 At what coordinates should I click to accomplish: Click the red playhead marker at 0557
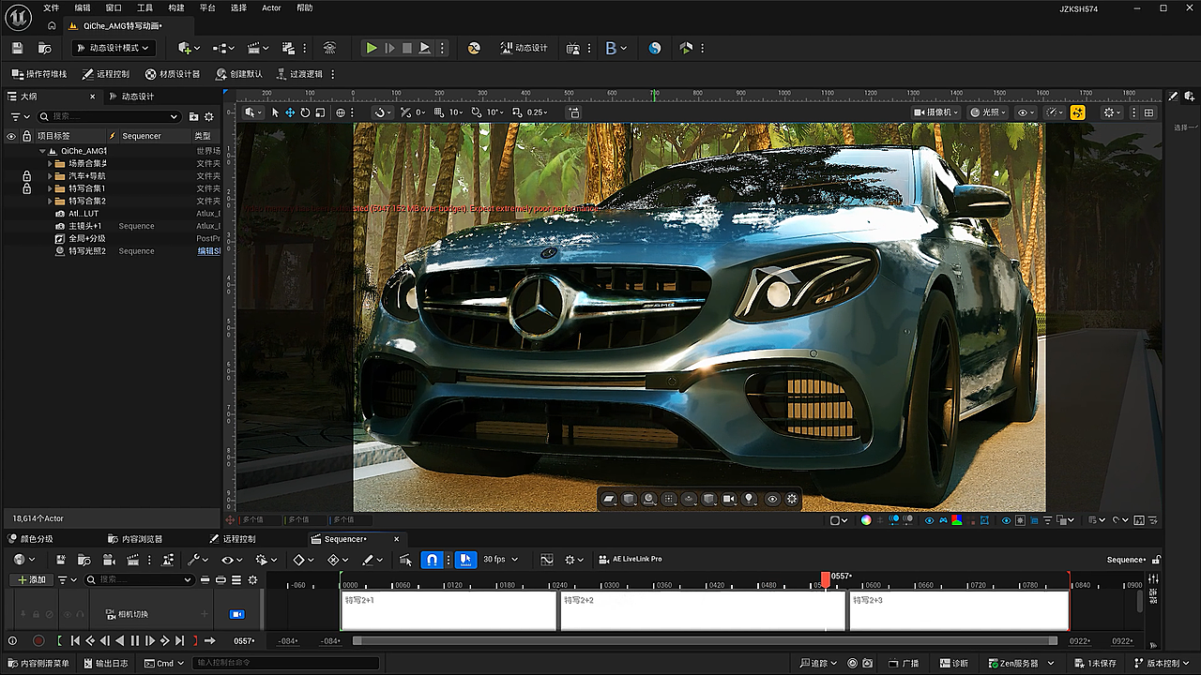[826, 579]
